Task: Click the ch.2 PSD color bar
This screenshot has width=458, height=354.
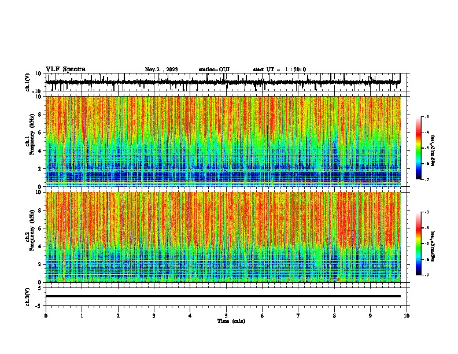Action: coord(419,244)
